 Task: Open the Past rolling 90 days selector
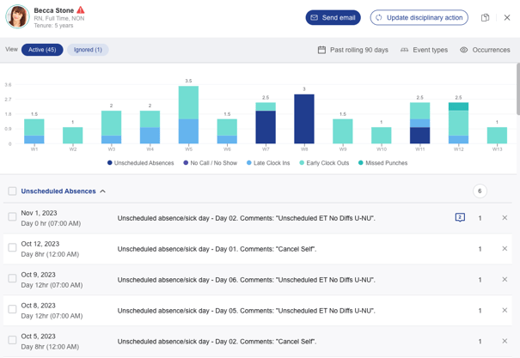pos(353,50)
